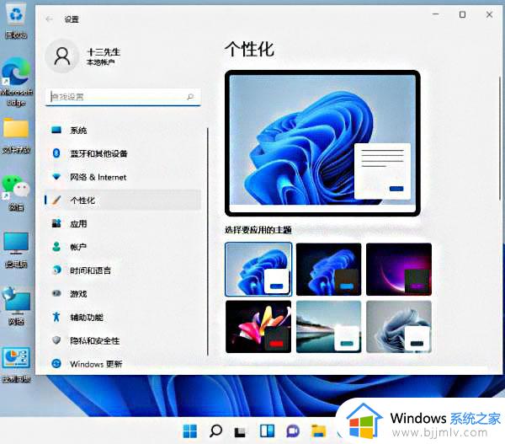This screenshot has width=505, height=444.
Task: Apply the gray Flow theme
Action: coord(399,327)
